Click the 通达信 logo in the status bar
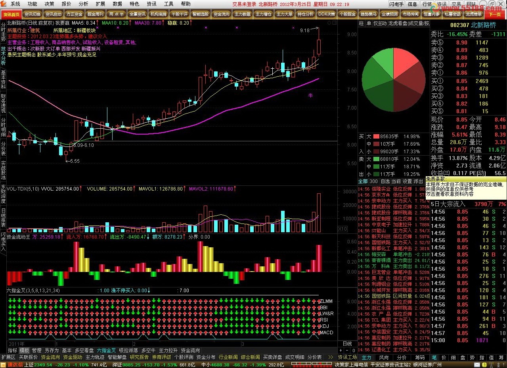Screen dimensions: 507x368 click(11, 364)
